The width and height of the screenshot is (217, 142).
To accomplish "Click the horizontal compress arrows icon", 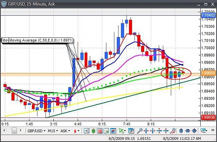I will pos(146,131).
